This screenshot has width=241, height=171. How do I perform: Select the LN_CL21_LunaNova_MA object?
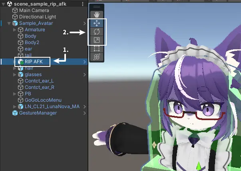[52, 107]
